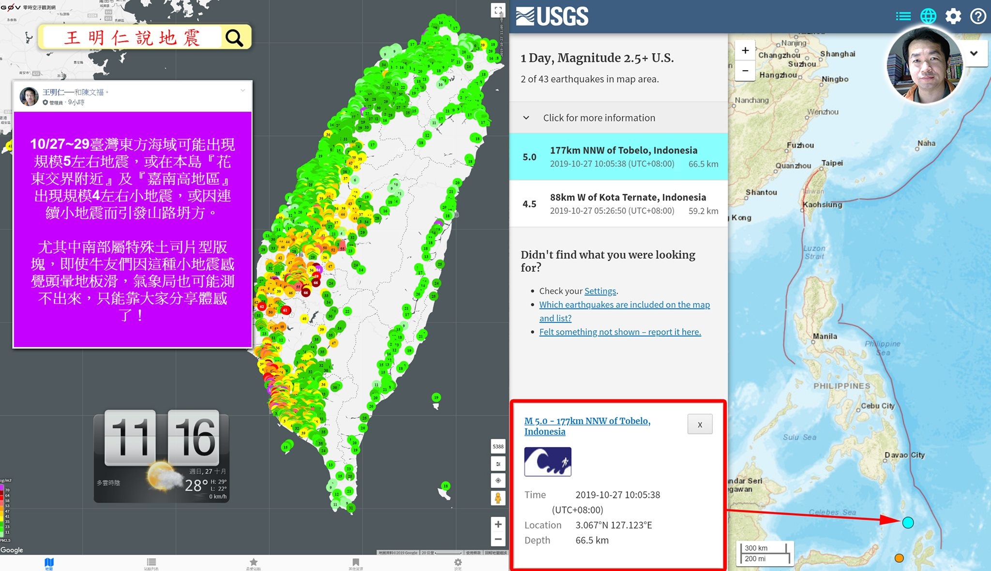This screenshot has height=571, width=991.
Task: Click the USGS globe map icon
Action: coord(928,16)
